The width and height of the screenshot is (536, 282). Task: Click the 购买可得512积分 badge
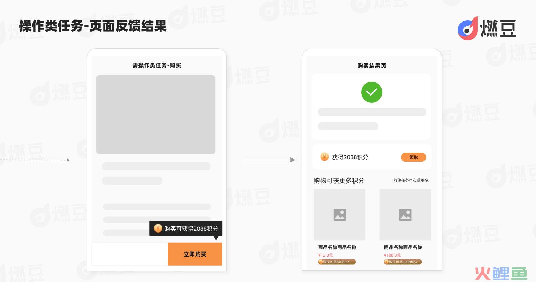point(337,262)
